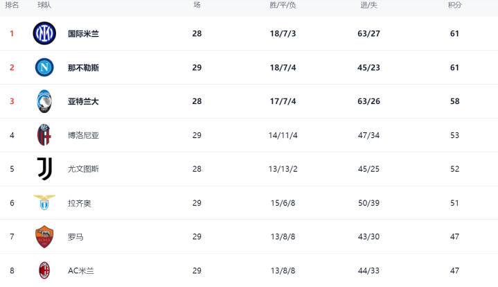Click the 排名 column header
The width and height of the screenshot is (498, 287).
[x=12, y=5]
